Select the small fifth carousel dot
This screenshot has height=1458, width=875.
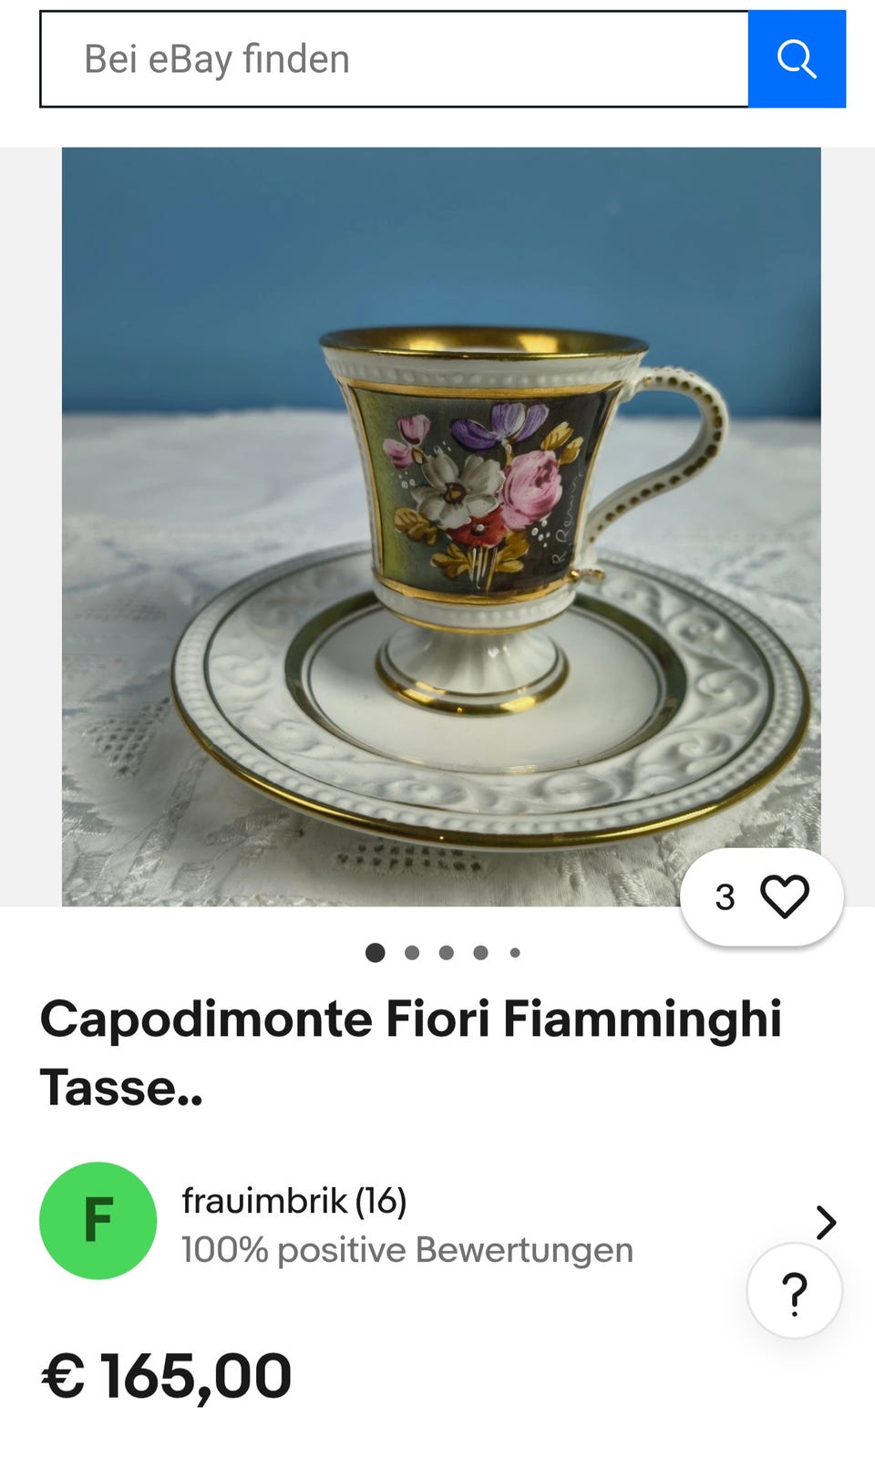[x=515, y=953]
